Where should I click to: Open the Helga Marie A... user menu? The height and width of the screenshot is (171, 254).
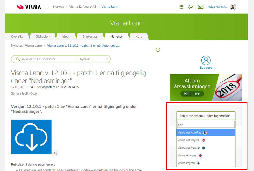217,7
